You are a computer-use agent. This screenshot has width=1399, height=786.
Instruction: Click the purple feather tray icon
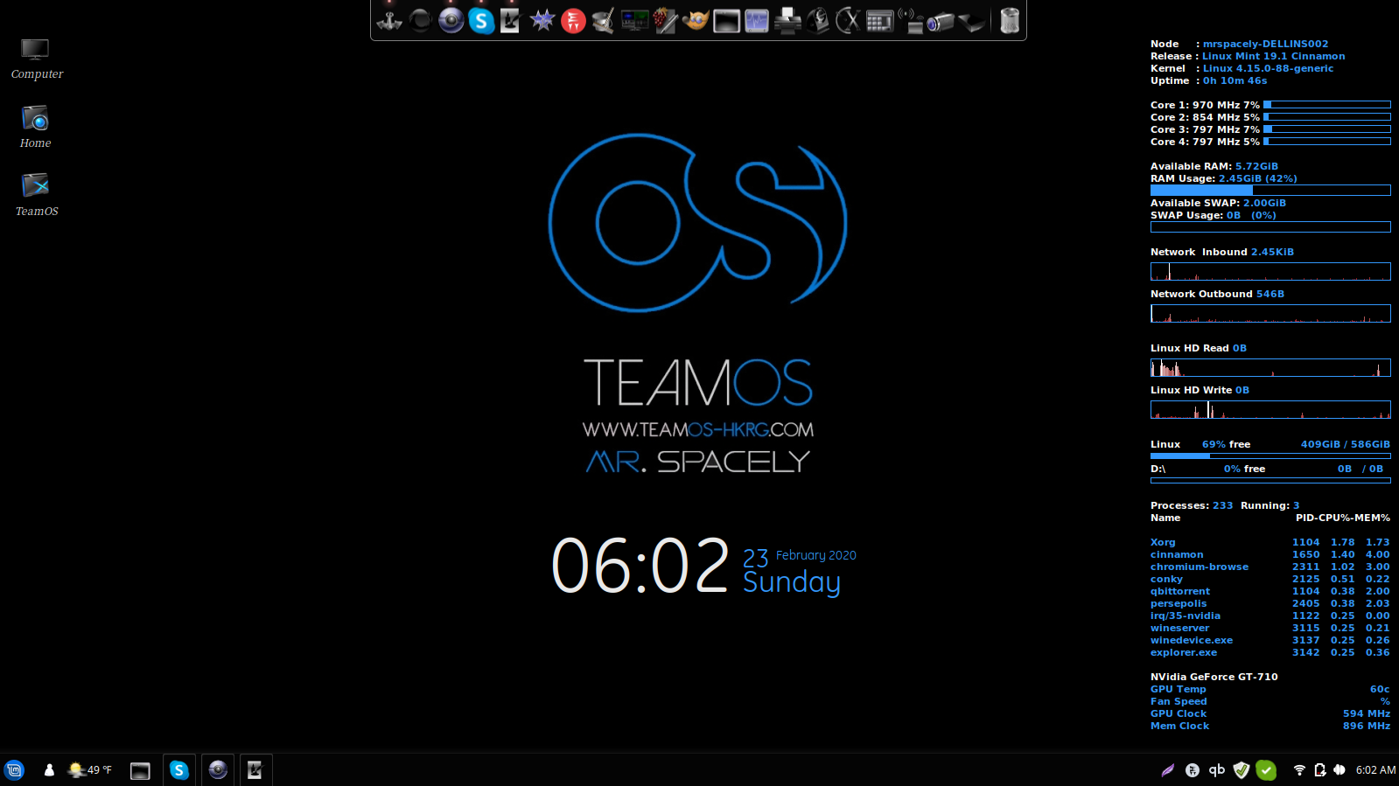[x=1168, y=770]
